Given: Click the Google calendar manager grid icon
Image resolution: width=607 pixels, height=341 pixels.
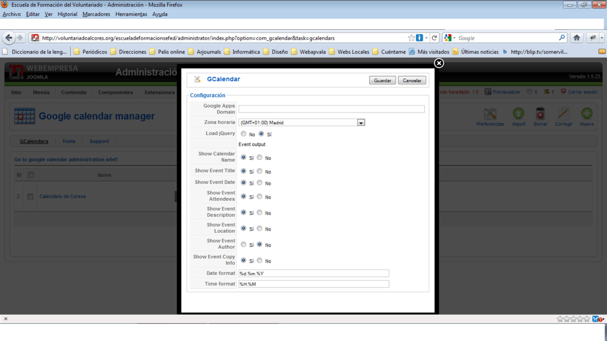Looking at the screenshot, I should coord(24,116).
